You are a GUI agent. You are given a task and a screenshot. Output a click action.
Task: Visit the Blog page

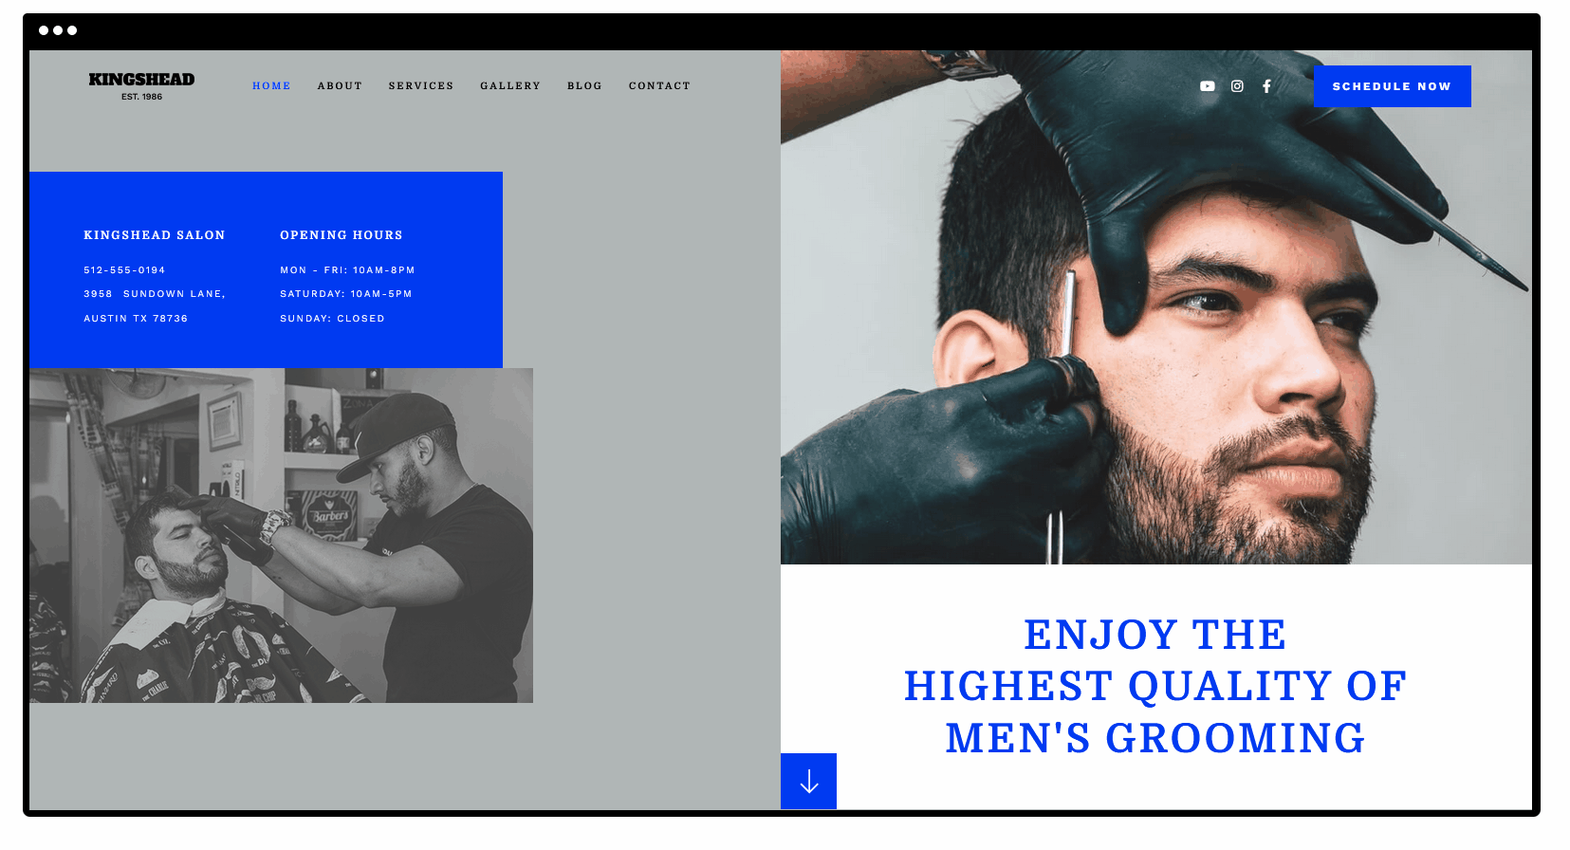coord(584,85)
